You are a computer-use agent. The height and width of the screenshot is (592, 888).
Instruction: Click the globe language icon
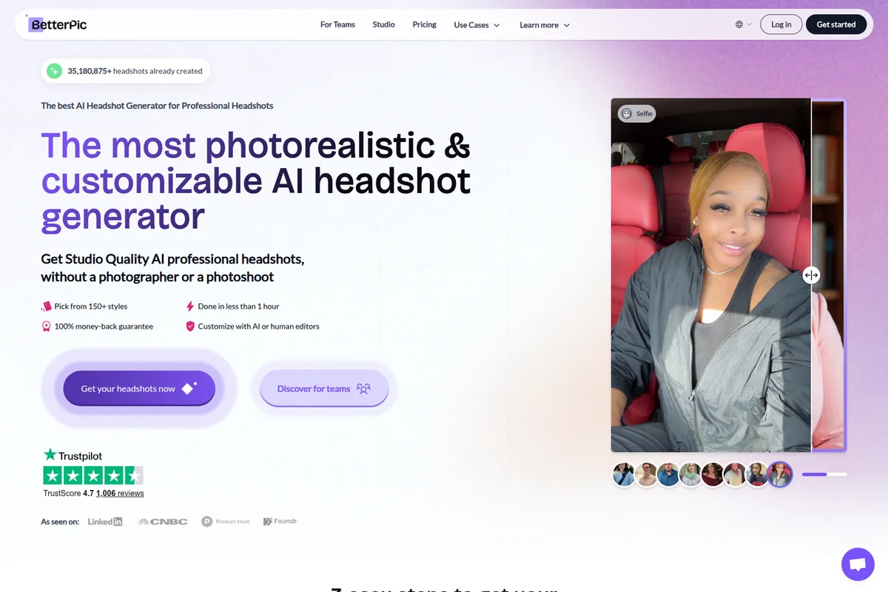738,24
